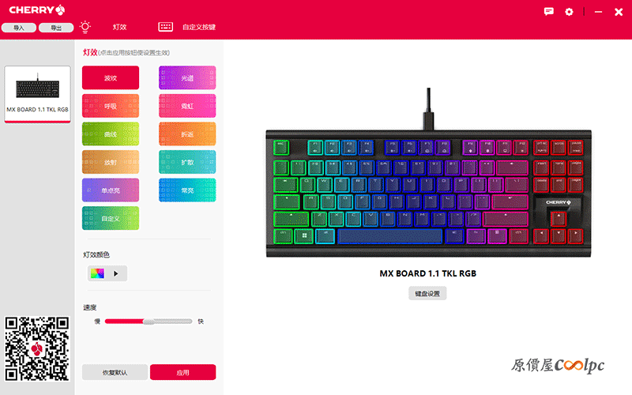Click the QR code image
Viewport: 632px width, 395px height.
37,348
